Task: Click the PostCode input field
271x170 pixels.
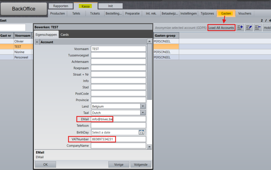Action: pos(119,94)
